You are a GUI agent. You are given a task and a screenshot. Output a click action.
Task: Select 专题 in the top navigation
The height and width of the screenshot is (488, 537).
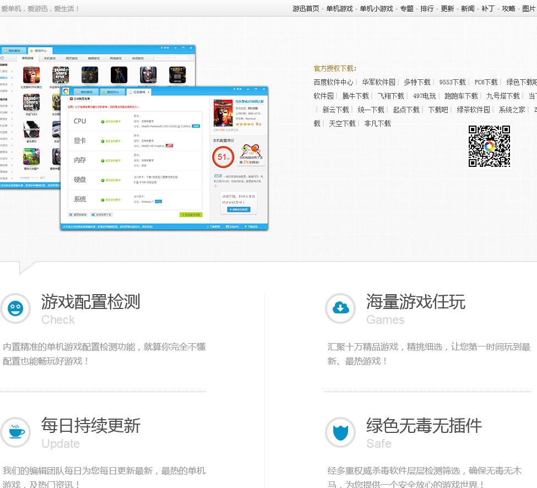(407, 9)
